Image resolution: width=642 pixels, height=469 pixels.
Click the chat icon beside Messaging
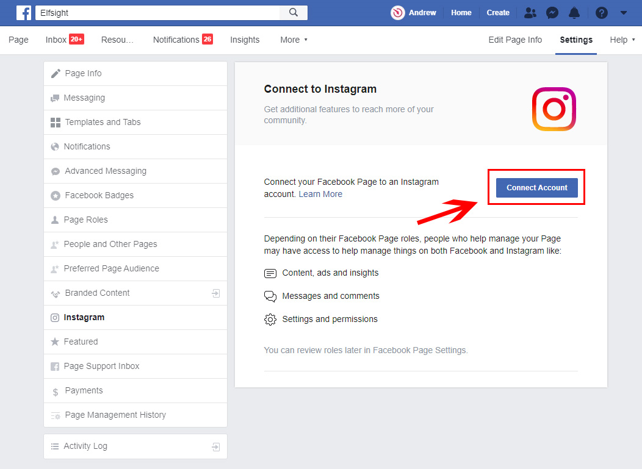pos(55,98)
